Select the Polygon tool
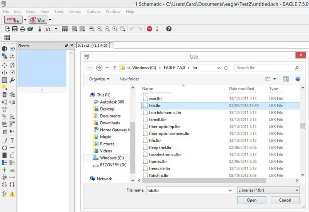Viewport: 309px width, 212px height. coord(12,155)
